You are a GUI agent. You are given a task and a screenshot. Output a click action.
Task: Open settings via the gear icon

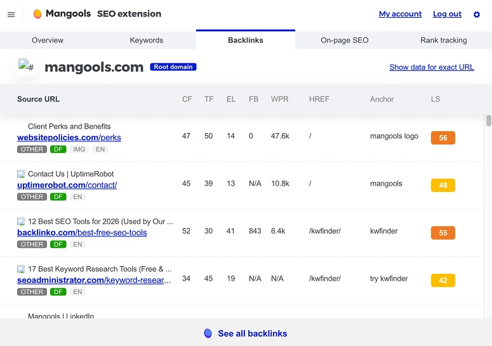click(477, 15)
